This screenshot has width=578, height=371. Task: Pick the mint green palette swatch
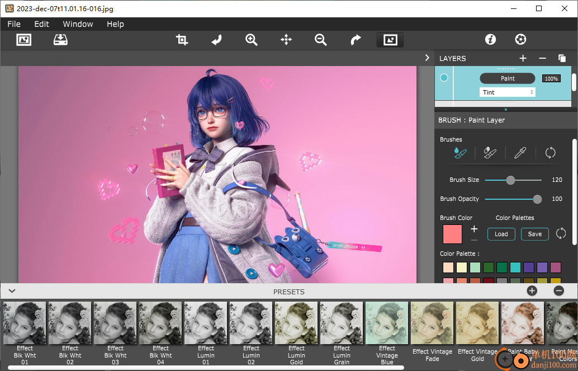tap(475, 267)
